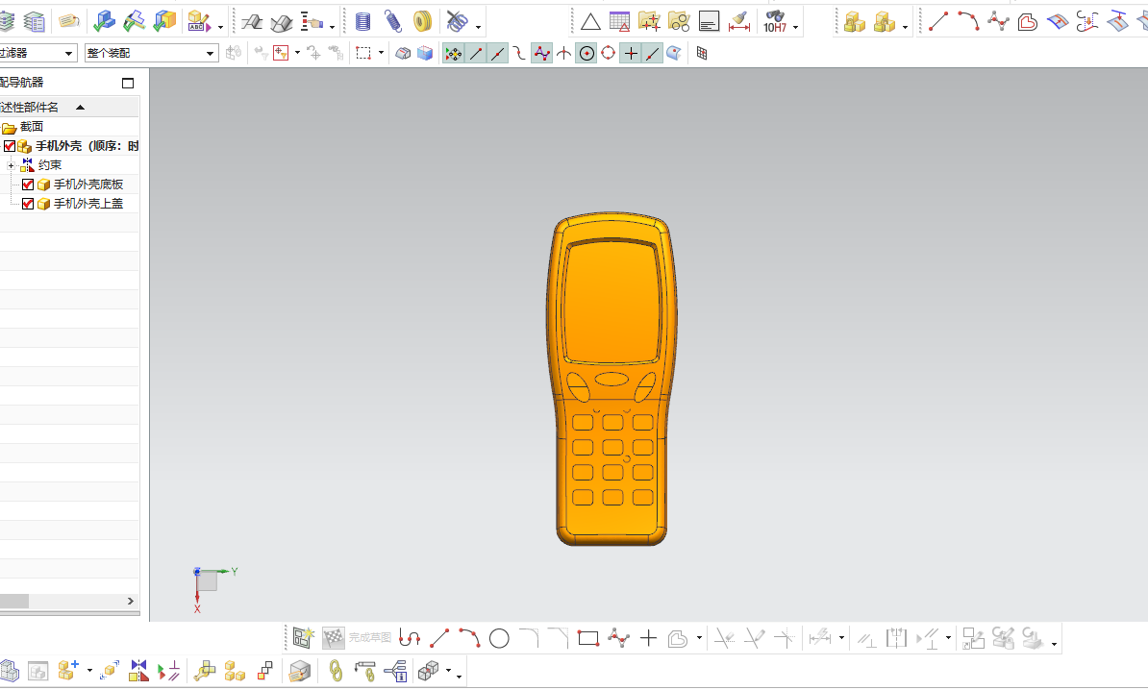Uncheck the 手机外壳上盖 component checkbox
The image size is (1148, 690).
pos(28,204)
